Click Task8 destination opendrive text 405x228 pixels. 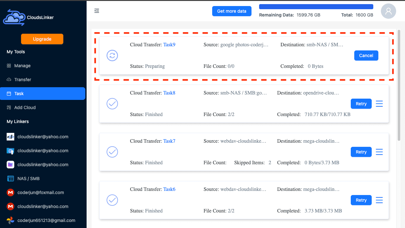click(x=308, y=93)
